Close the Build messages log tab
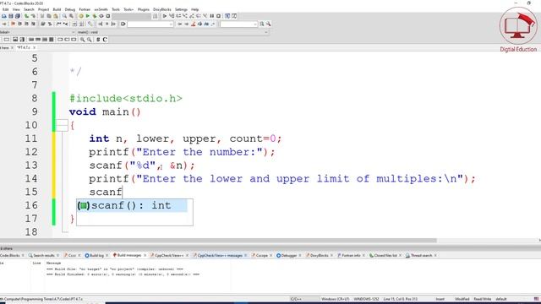Screen dimensions: 541x304 point(145,255)
